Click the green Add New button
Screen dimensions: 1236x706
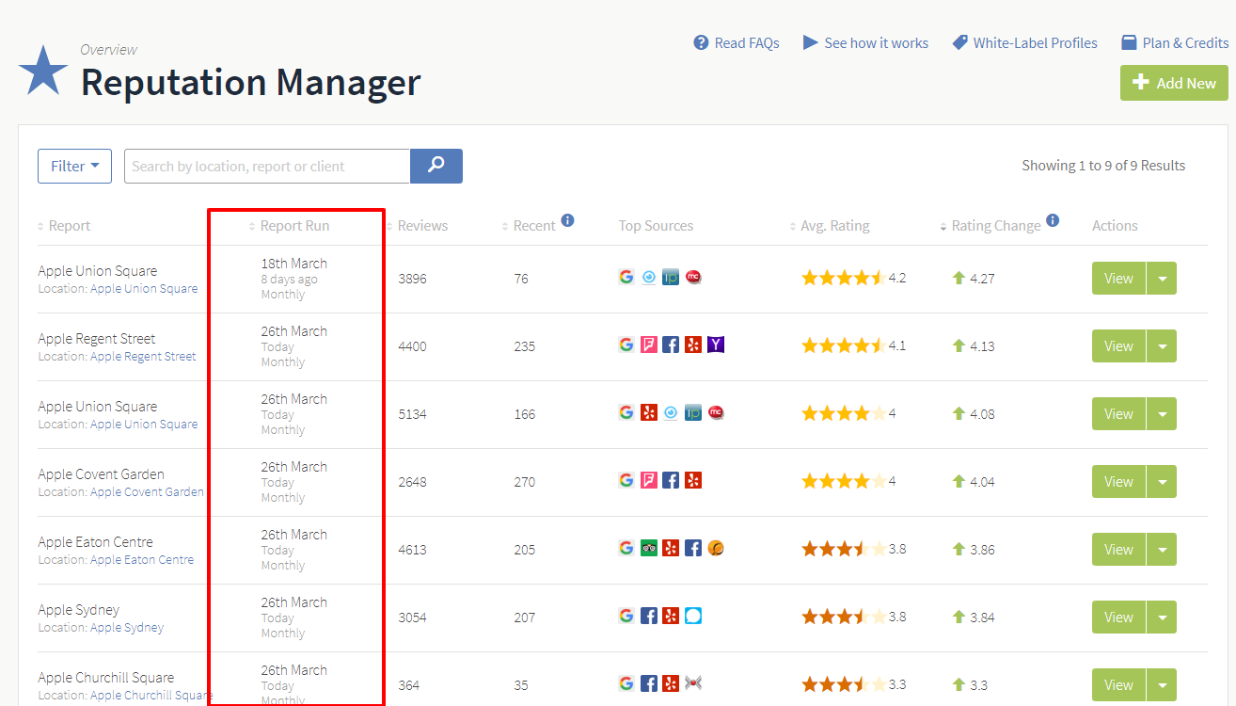pyautogui.click(x=1174, y=83)
